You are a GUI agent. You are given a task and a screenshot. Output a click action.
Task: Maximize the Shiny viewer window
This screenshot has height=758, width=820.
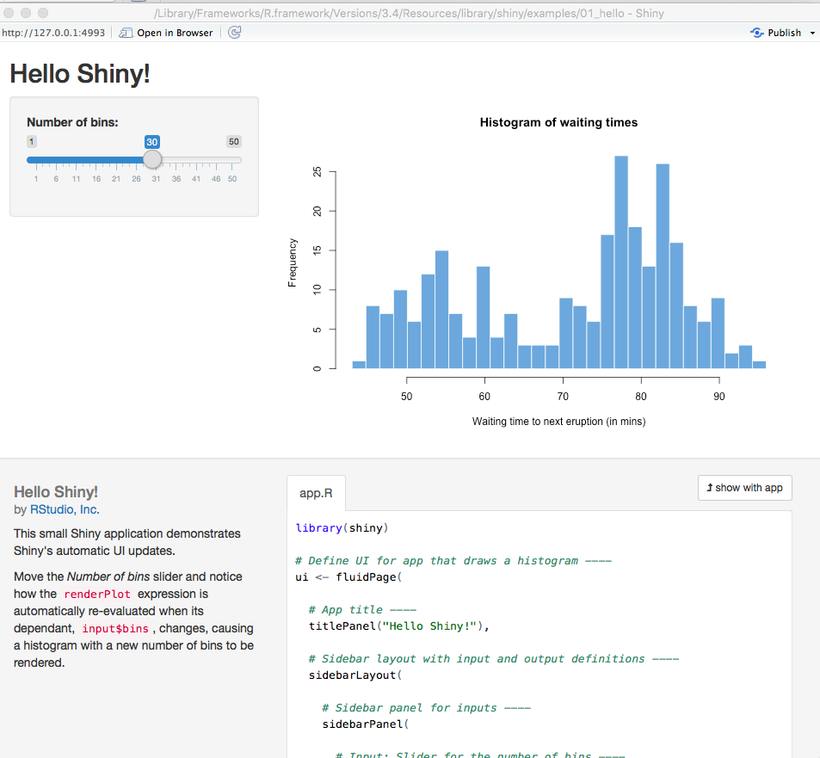[x=42, y=13]
